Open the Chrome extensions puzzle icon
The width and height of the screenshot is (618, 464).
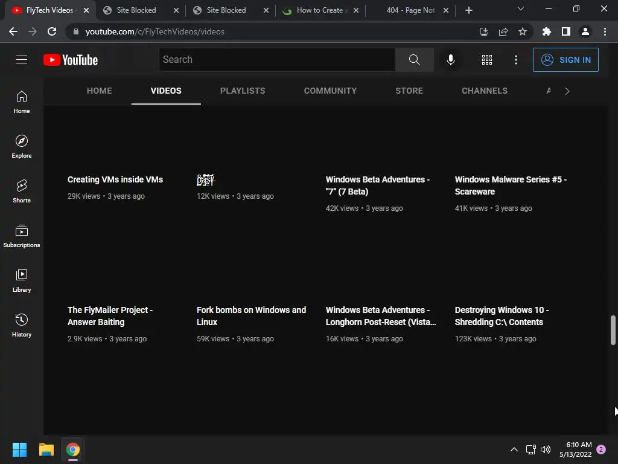[546, 31]
